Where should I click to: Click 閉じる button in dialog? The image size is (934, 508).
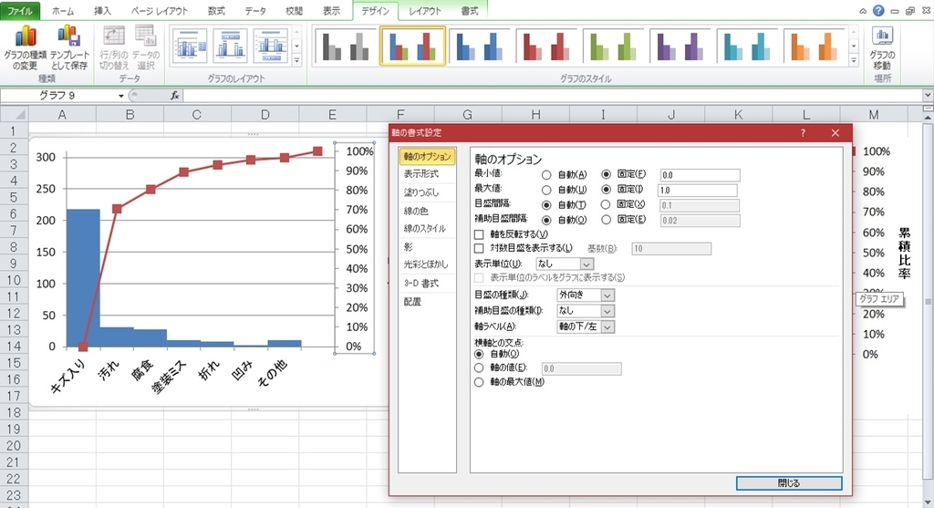pos(789,483)
